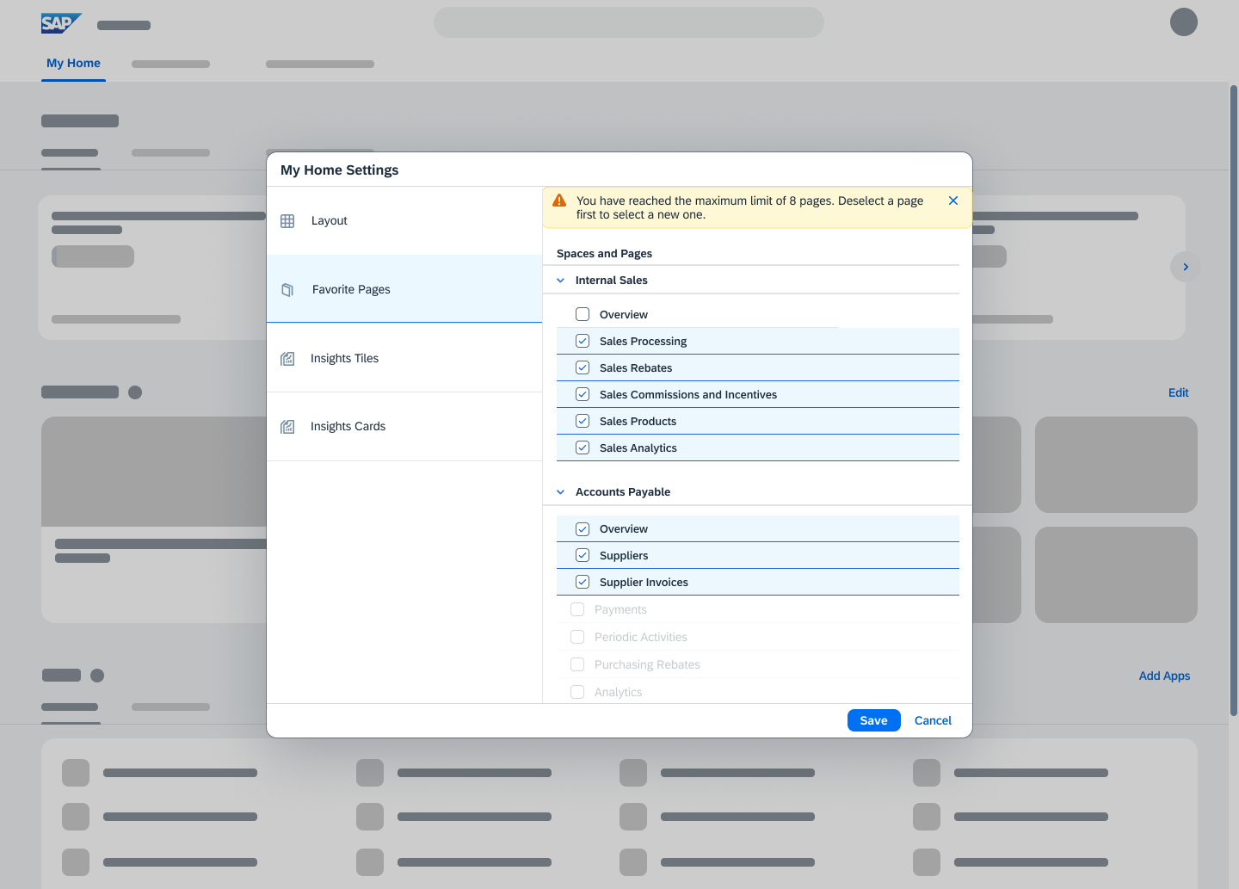The width and height of the screenshot is (1239, 889).
Task: Select the Layout grid icon
Action: (287, 221)
